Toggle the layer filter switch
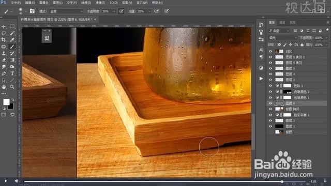Viewport: 331px width, 186px height. [327, 30]
